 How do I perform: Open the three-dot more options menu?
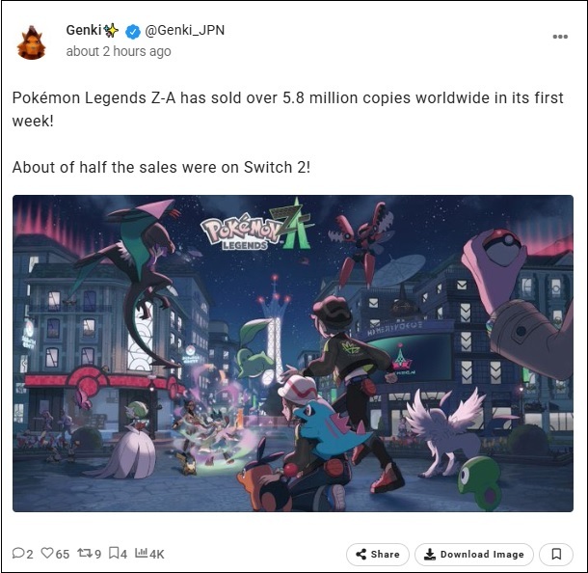tap(560, 37)
